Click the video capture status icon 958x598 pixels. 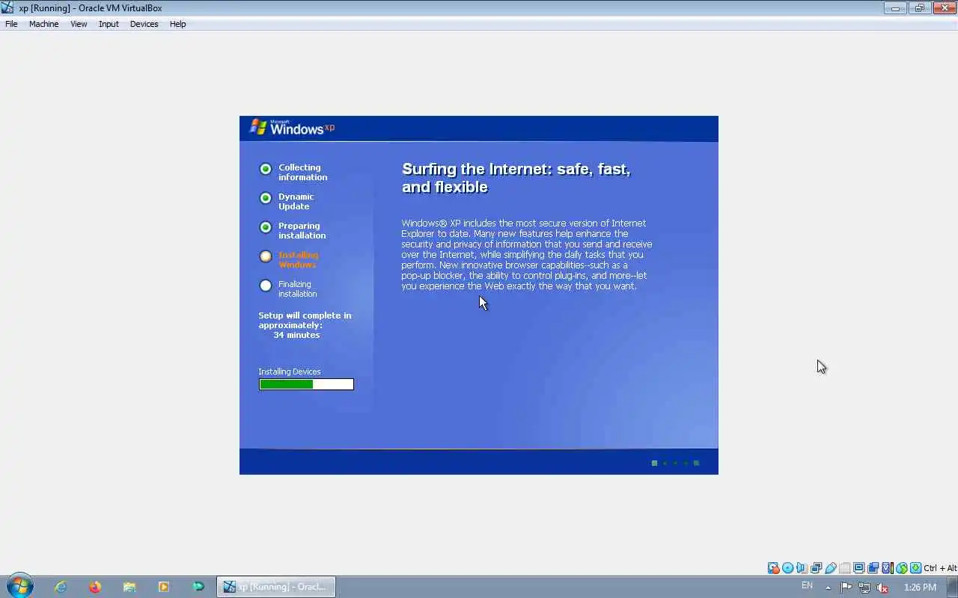pyautogui.click(x=873, y=568)
